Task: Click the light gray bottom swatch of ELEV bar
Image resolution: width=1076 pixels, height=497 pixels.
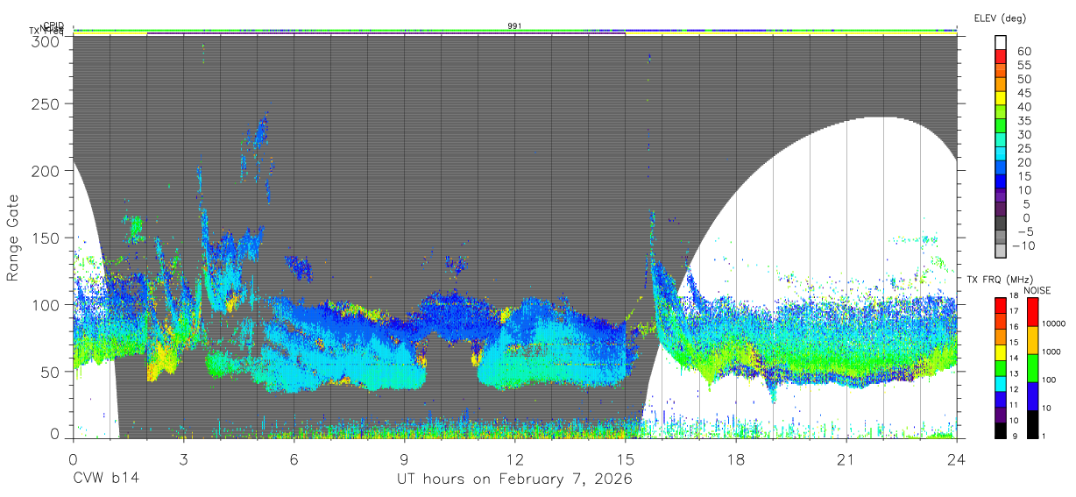Action: (x=1001, y=250)
